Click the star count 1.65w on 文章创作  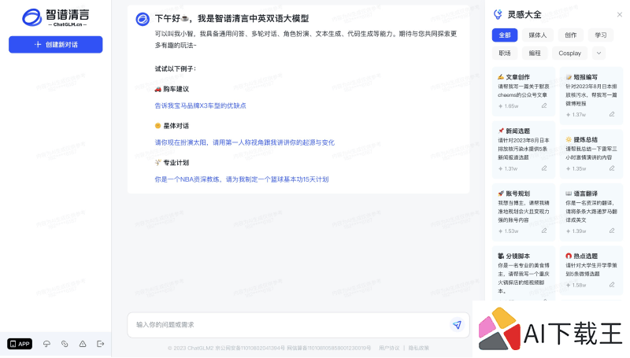(508, 106)
